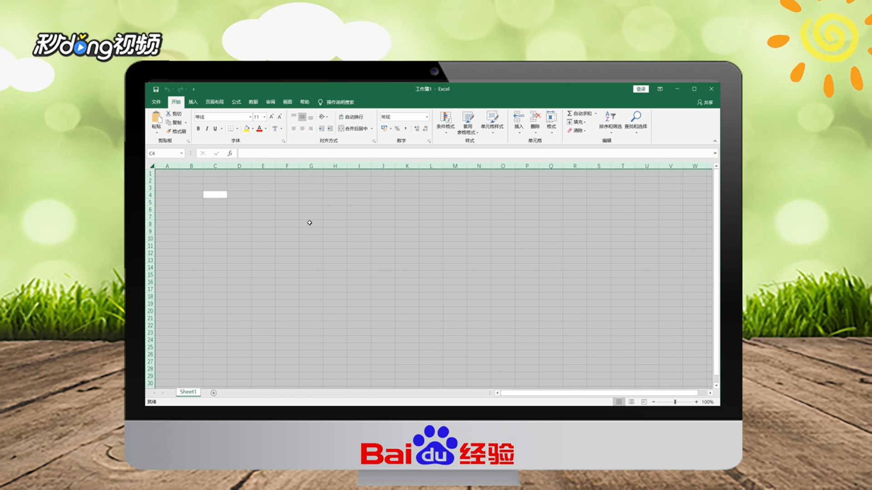Toggle align text right

point(311,129)
